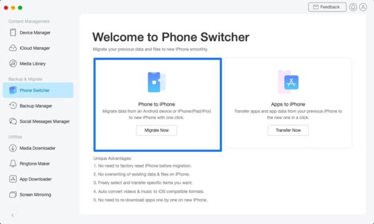Open Social Messages Manager chat icon
This screenshot has width=374, height=224.
(13, 121)
